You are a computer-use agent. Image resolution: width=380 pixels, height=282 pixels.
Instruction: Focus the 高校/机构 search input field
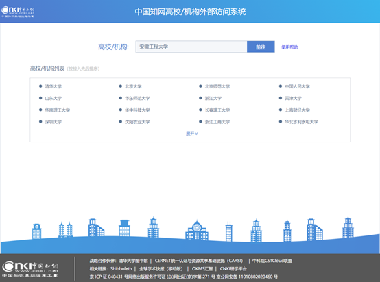tap(191, 47)
